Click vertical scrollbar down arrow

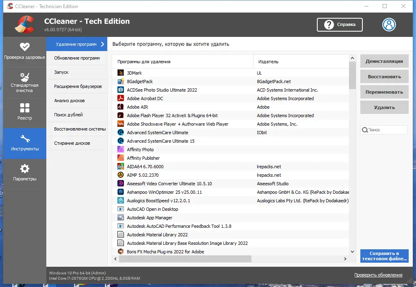pos(352,252)
